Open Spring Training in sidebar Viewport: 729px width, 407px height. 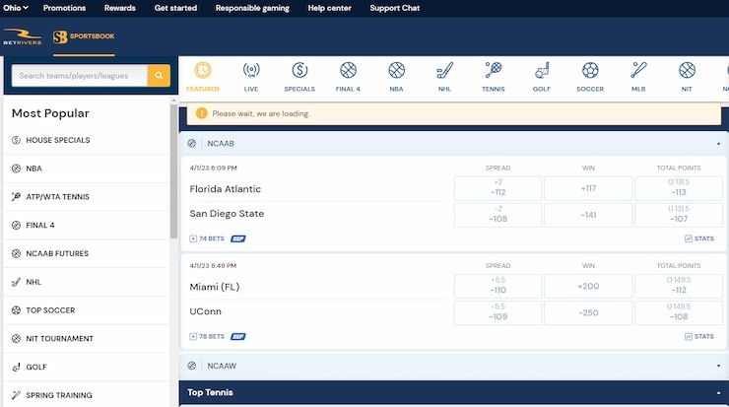coord(87,395)
